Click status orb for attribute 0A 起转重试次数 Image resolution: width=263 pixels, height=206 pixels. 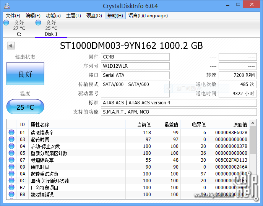point(11,174)
